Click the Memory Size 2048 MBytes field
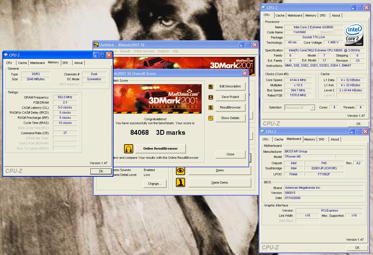Viewport: 373px width, 255px height. [x=36, y=79]
